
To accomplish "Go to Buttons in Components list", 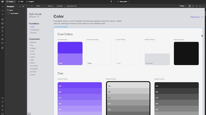I will point(33,42).
